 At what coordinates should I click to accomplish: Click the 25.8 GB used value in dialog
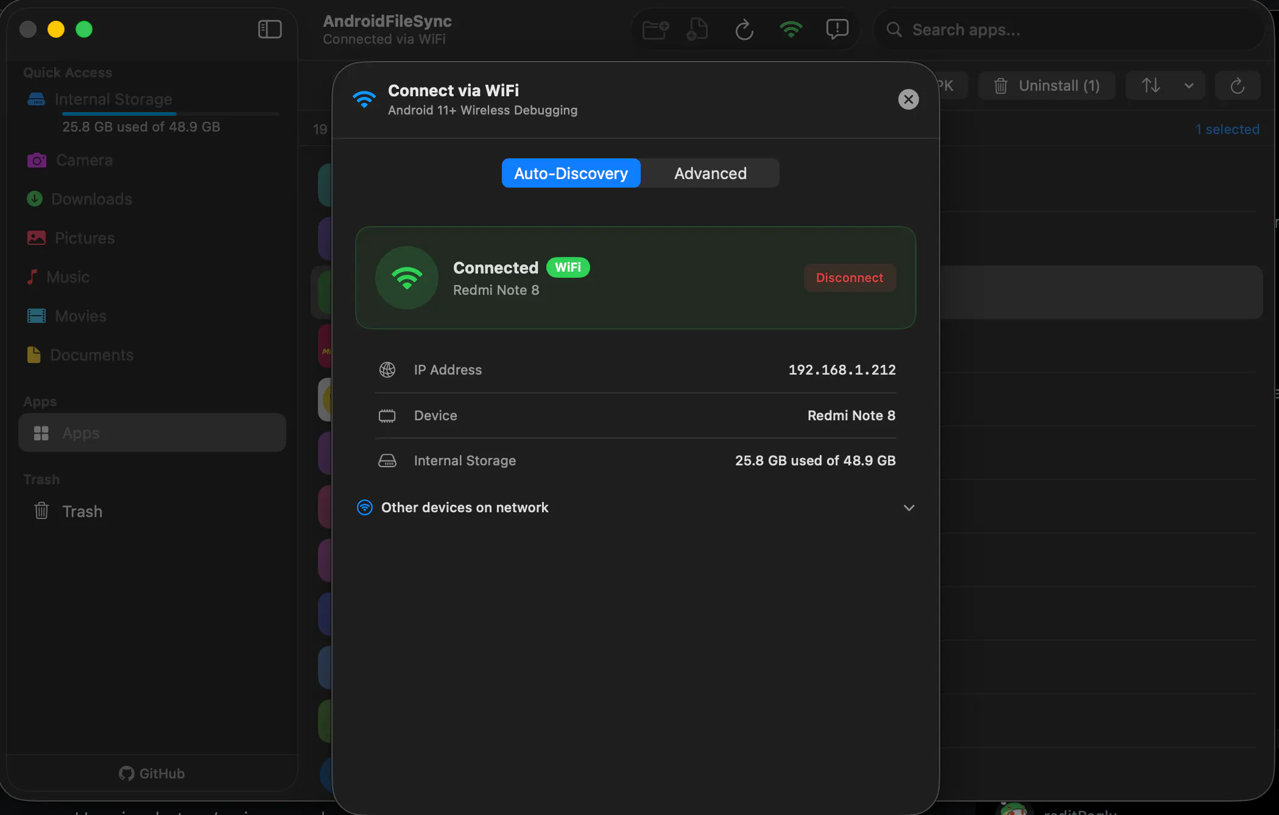coord(815,460)
